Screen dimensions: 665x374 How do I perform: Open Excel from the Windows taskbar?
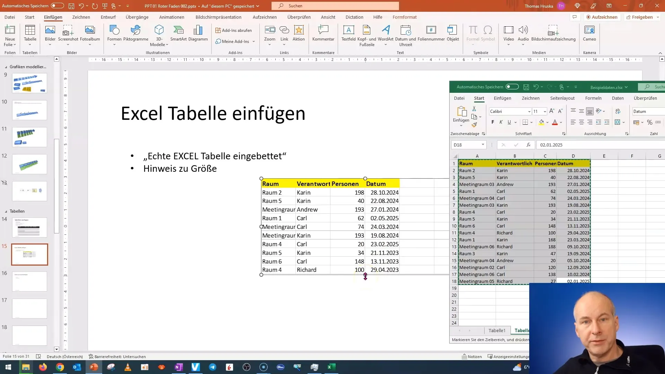(331, 367)
